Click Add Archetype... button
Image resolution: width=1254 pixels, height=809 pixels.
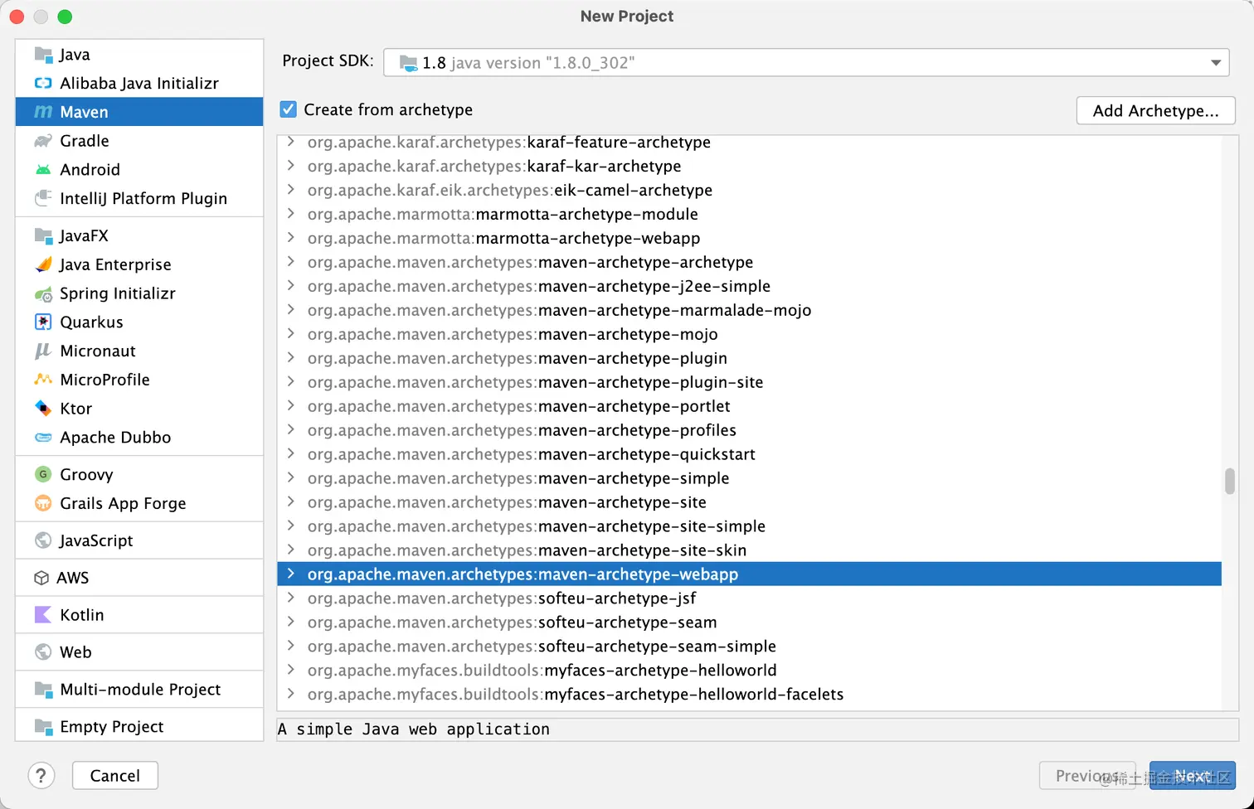point(1155,111)
